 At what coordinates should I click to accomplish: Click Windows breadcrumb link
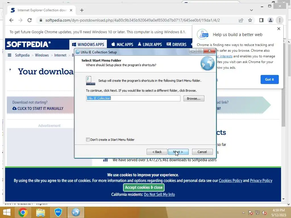tap(42, 55)
